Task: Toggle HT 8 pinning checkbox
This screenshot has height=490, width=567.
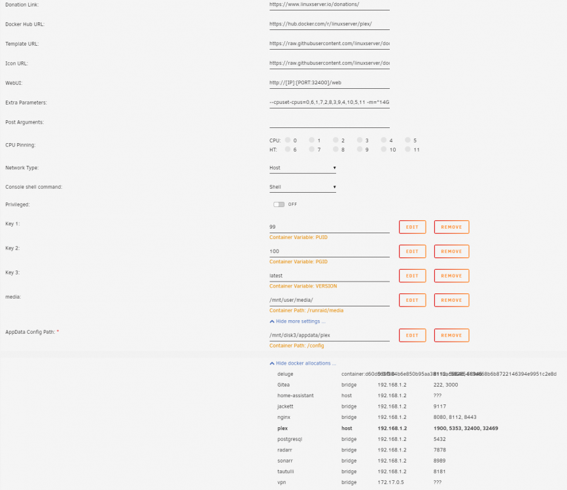Action: pos(335,149)
